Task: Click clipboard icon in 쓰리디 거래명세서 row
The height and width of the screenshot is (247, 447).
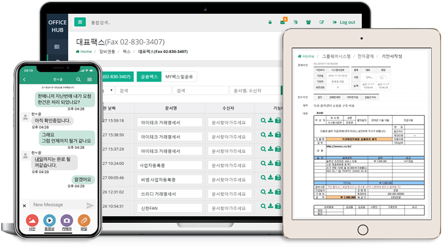Action: pyautogui.click(x=278, y=192)
